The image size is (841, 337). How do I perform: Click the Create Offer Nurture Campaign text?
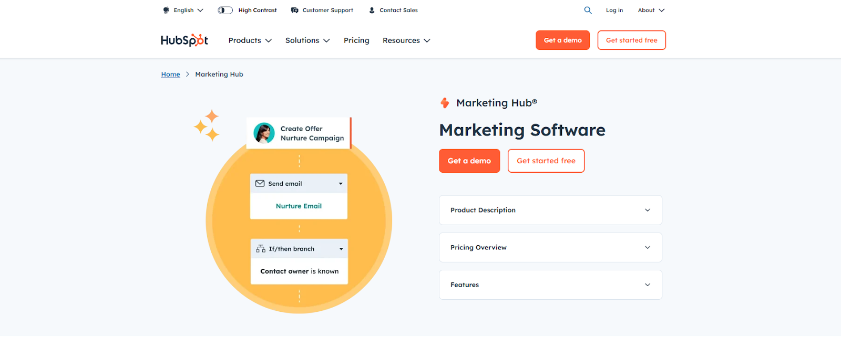click(x=312, y=133)
